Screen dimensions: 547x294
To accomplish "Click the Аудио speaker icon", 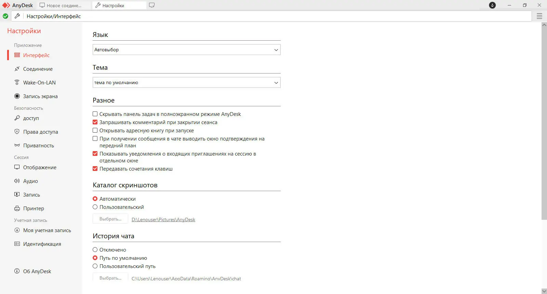I will [x=17, y=181].
